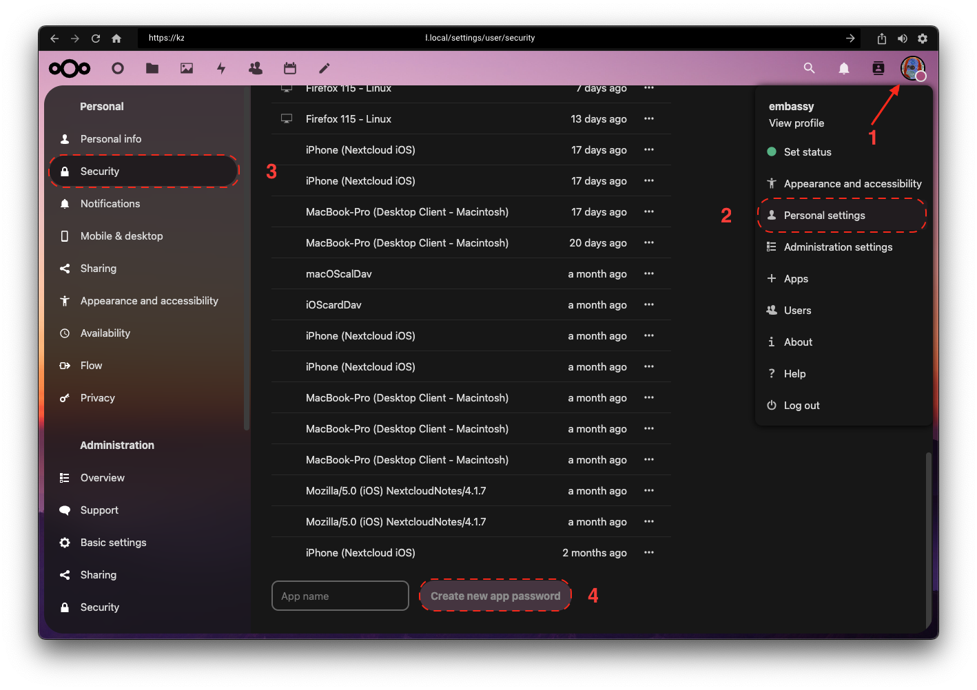The width and height of the screenshot is (977, 690).
Task: Open the Dashboard circle icon
Action: [x=117, y=68]
